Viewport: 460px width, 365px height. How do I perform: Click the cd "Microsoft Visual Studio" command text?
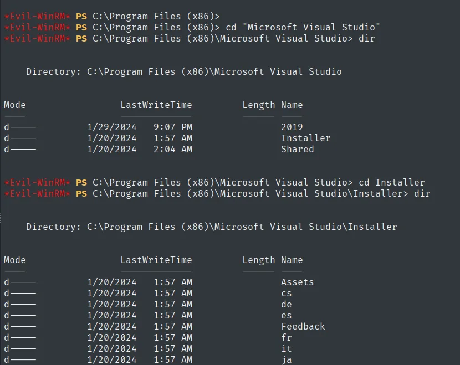pos(303,27)
